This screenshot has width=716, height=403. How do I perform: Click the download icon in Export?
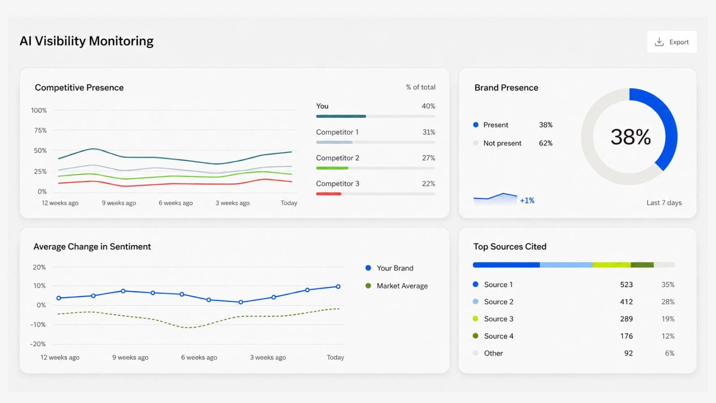click(659, 42)
